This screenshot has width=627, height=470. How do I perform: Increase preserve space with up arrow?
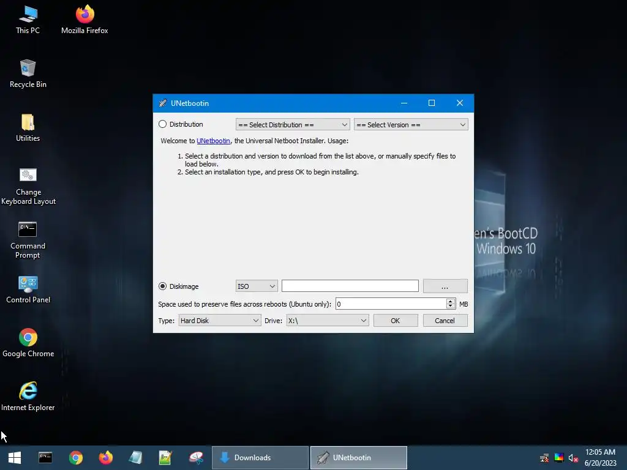(451, 301)
